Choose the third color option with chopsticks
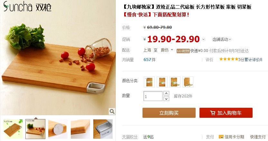The width and height of the screenshot is (268, 141). (x=175, y=82)
